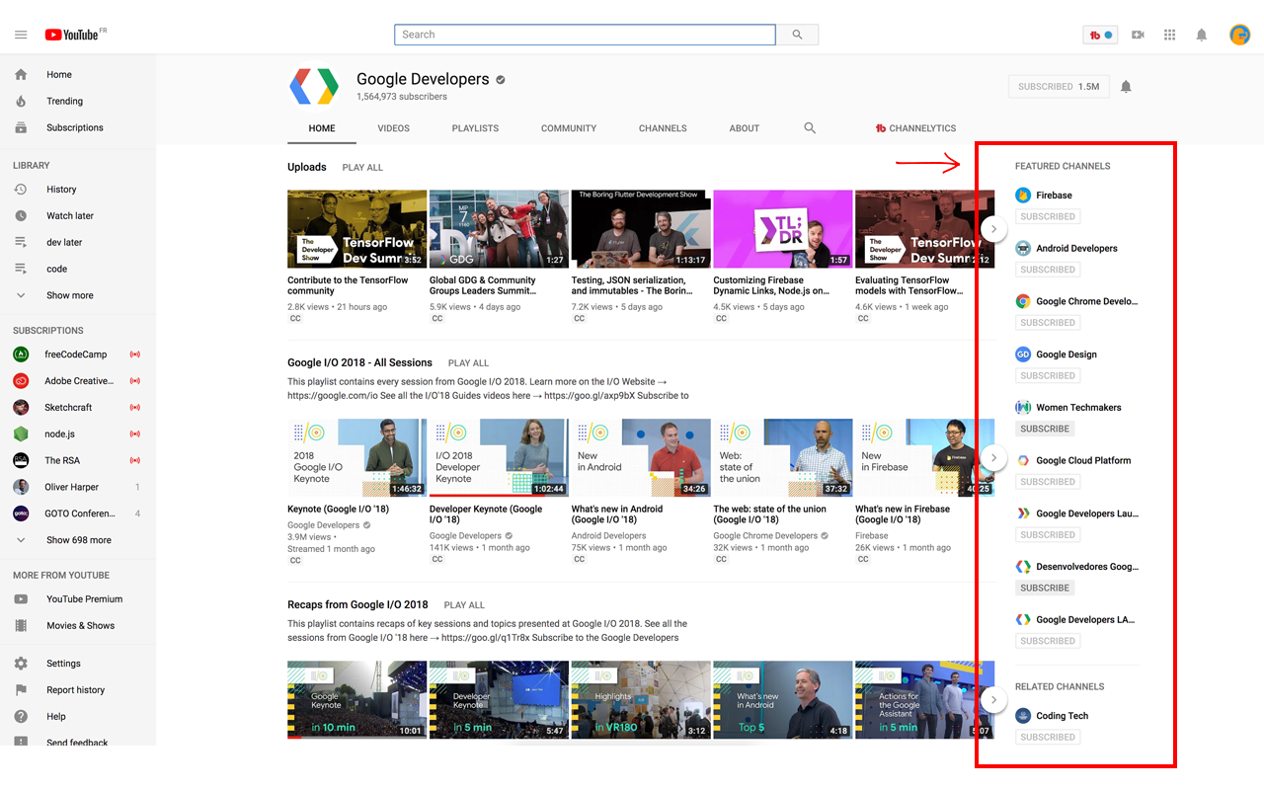The height and width of the screenshot is (790, 1264).
Task: Expand Show 698 more subscriptions
Action: [78, 540]
